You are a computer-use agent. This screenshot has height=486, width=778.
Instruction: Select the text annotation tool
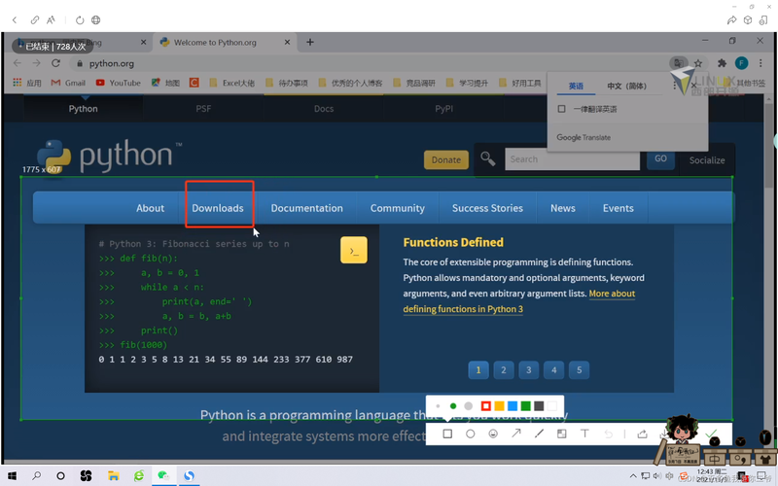tap(585, 434)
